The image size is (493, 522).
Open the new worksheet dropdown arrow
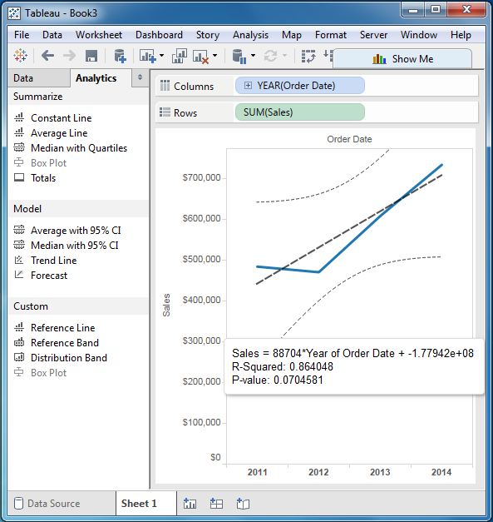click(161, 55)
